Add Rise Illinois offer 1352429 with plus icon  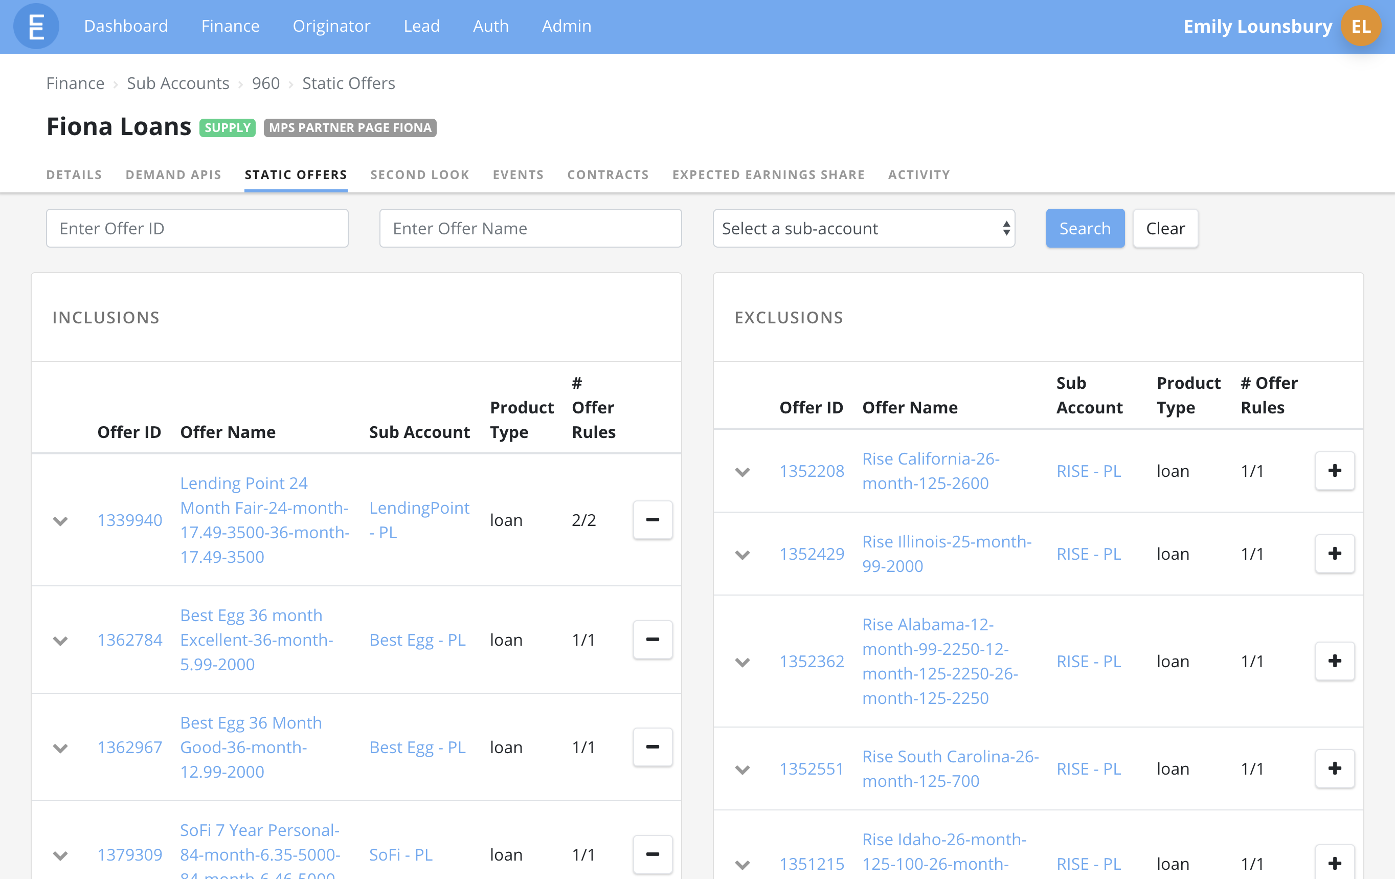click(x=1334, y=554)
